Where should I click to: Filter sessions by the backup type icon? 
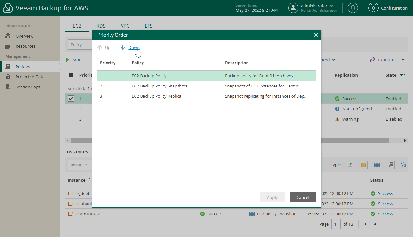pos(350,165)
